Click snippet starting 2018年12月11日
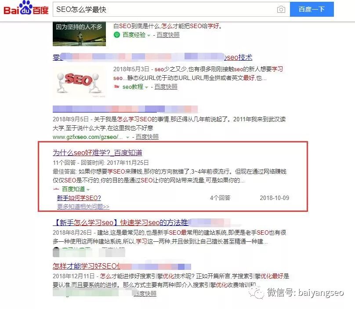This screenshot has width=355, height=309. (171, 280)
